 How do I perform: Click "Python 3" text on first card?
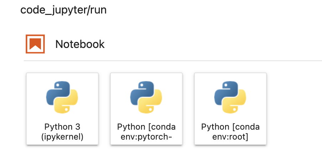(62, 127)
